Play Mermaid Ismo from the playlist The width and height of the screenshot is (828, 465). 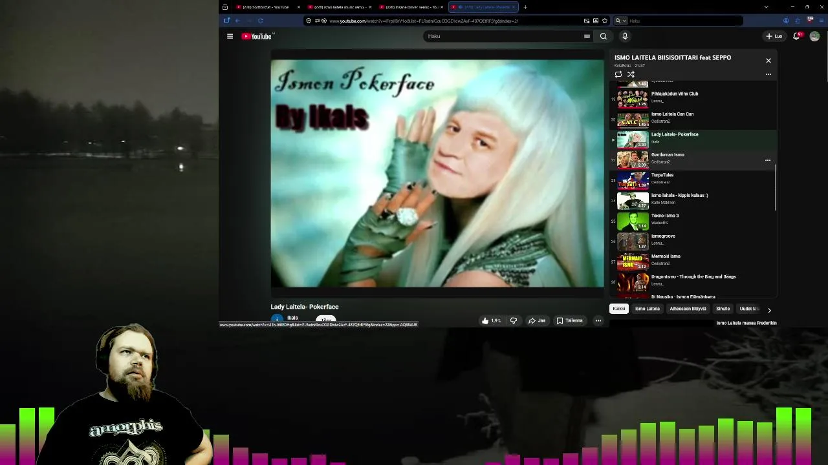pos(692,261)
